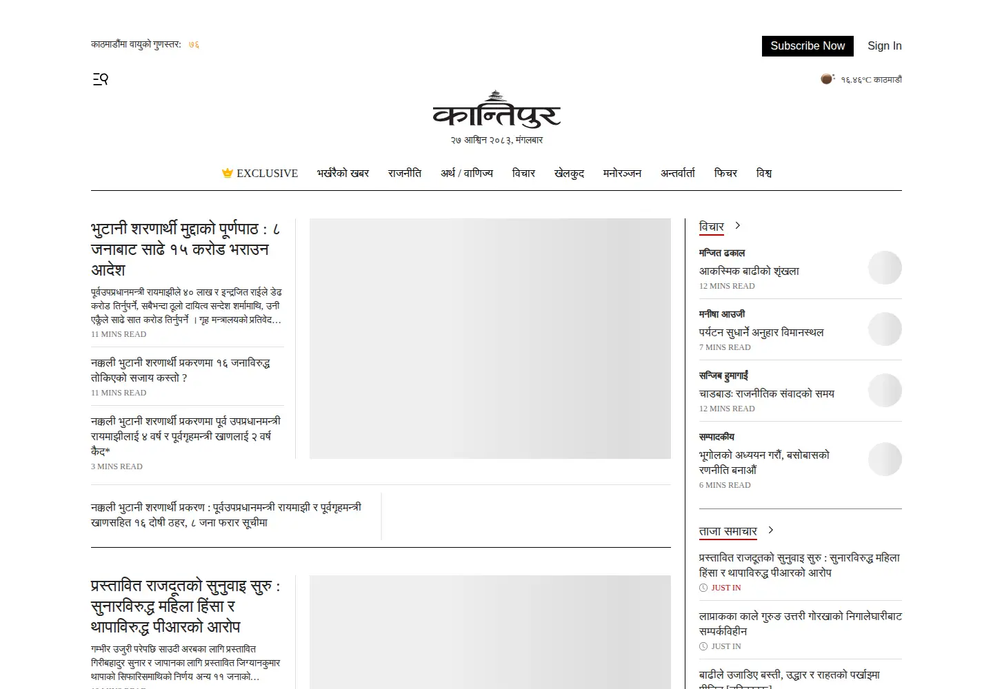
Task: Open the ताजा समाचार sidebar heading
Action: (x=728, y=531)
